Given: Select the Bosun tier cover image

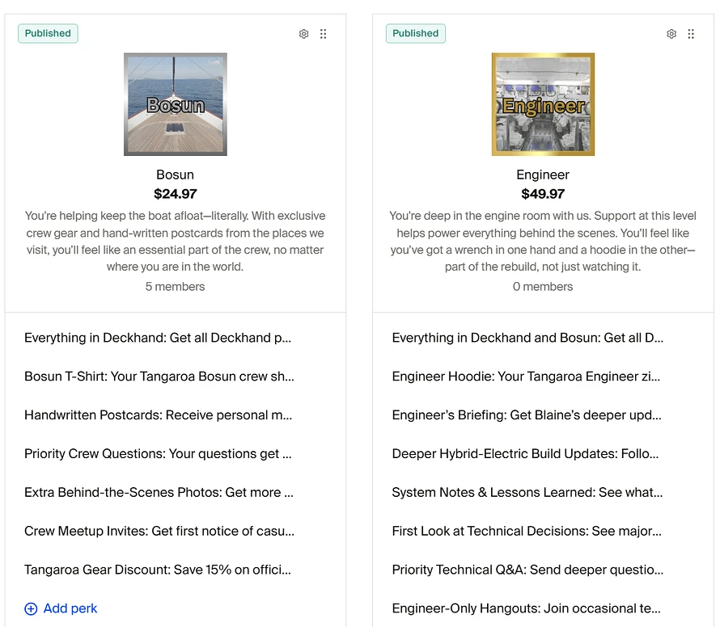Looking at the screenshot, I should click(x=176, y=104).
